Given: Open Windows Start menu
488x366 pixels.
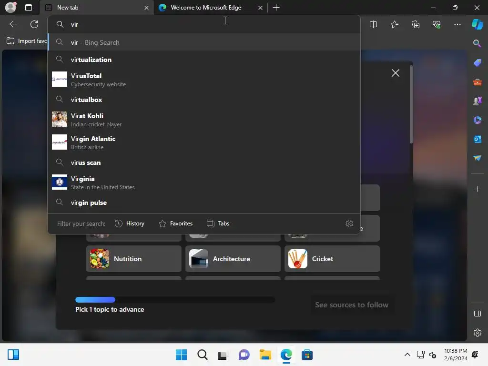Looking at the screenshot, I should [181, 355].
